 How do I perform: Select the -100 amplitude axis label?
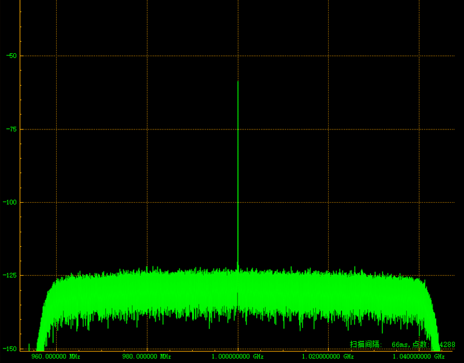click(10, 203)
